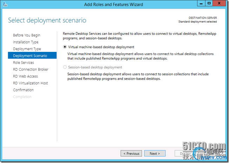Click the Deploy button

click(185, 154)
